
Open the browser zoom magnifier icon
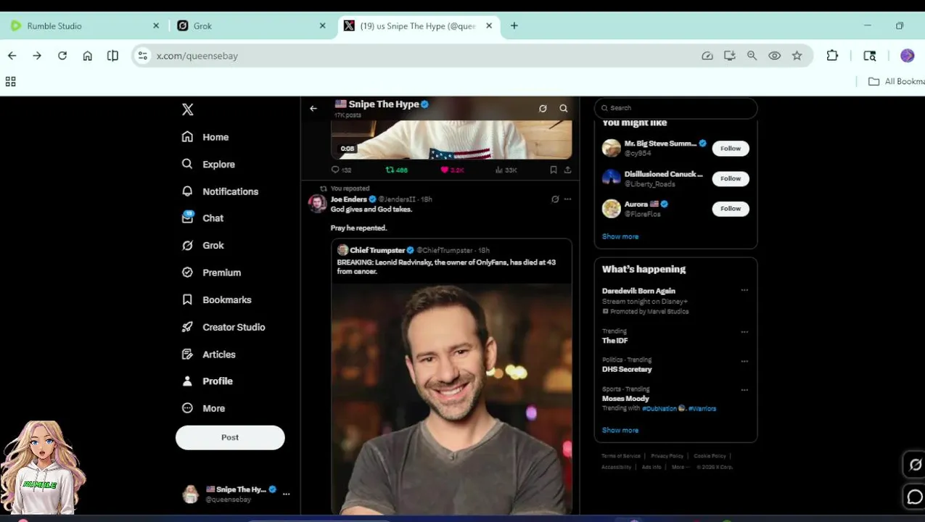tap(752, 56)
